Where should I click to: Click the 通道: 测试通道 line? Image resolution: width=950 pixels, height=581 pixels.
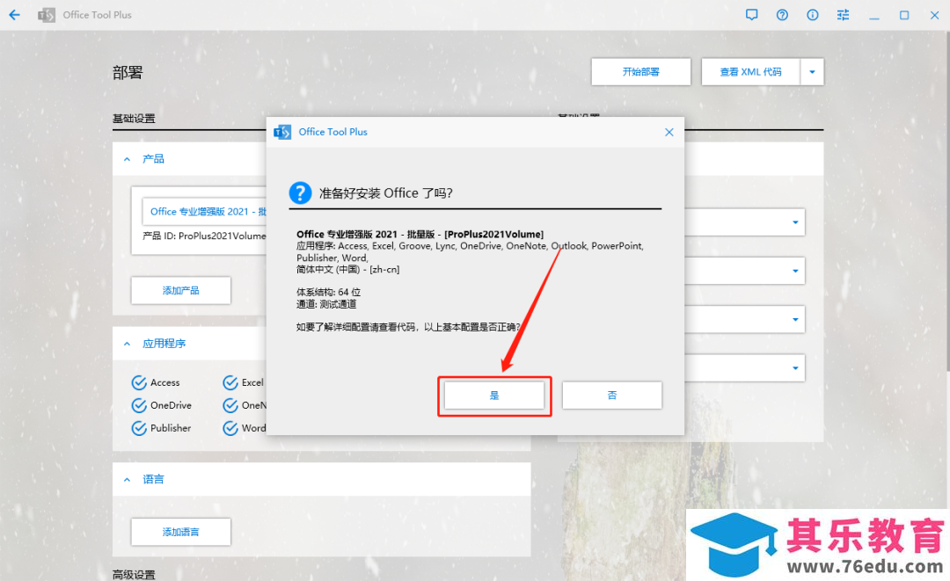326,304
